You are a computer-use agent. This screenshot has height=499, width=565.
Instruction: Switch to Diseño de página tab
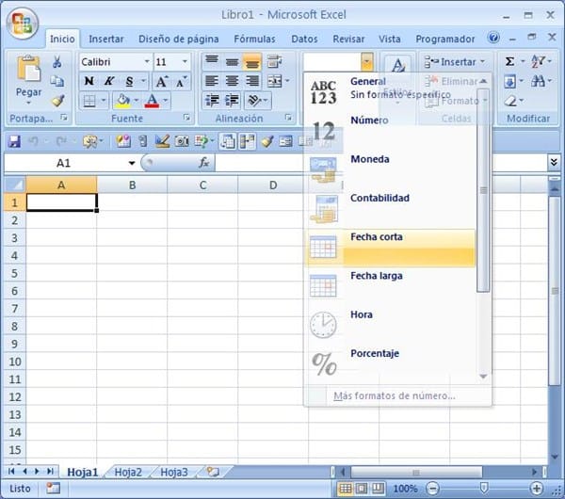[178, 39]
